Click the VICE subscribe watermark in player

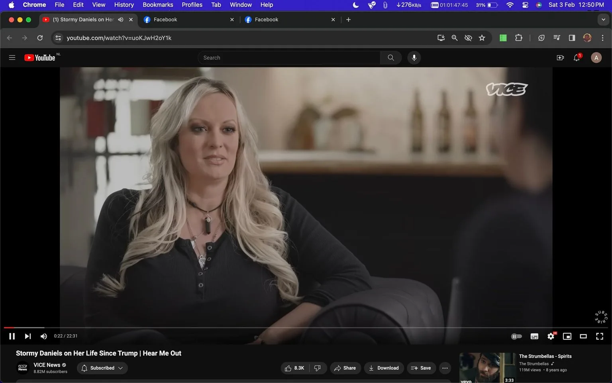point(601,317)
